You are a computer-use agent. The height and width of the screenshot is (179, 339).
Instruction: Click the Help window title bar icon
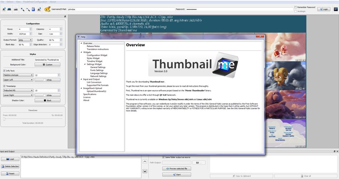point(78,37)
